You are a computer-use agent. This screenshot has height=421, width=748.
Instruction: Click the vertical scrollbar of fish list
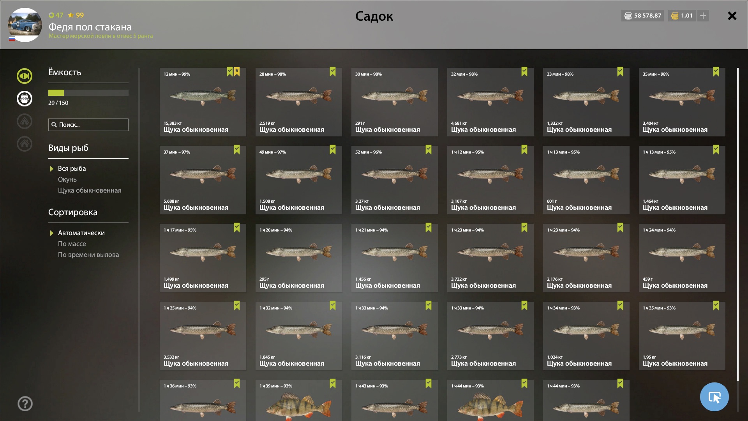coord(737,224)
